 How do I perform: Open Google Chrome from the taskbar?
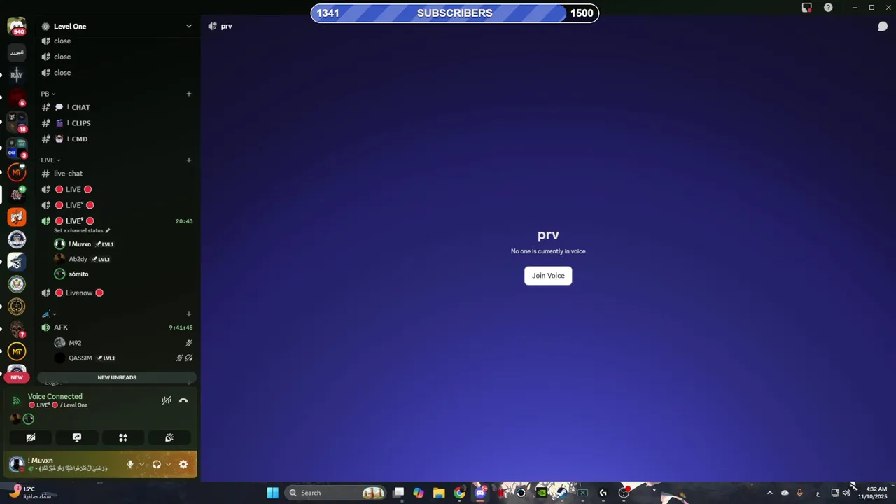[x=459, y=493]
